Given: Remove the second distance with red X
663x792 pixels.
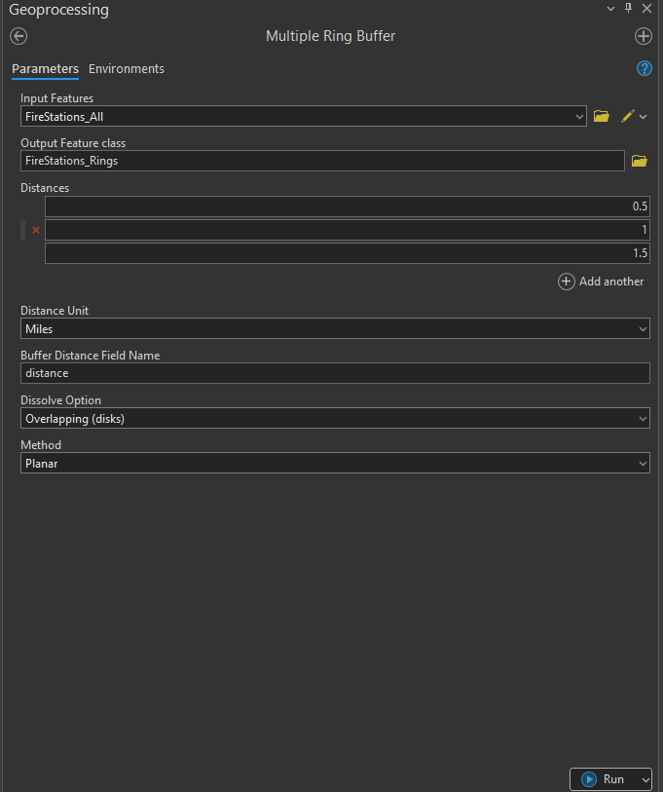Looking at the screenshot, I should 35,230.
